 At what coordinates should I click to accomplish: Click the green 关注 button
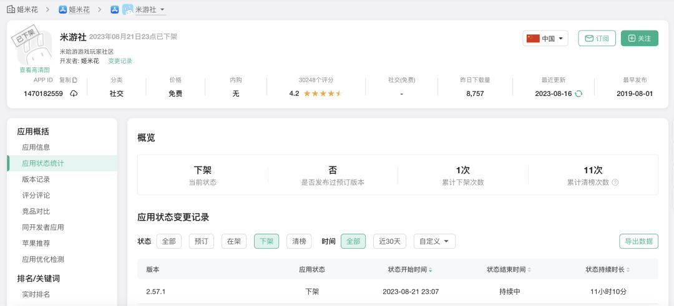pos(639,39)
